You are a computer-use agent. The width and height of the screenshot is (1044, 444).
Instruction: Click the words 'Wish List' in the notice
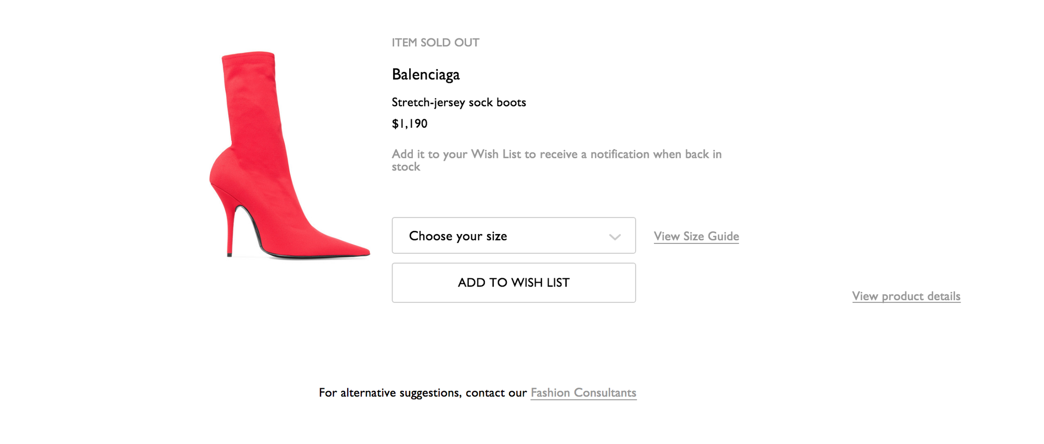click(496, 154)
